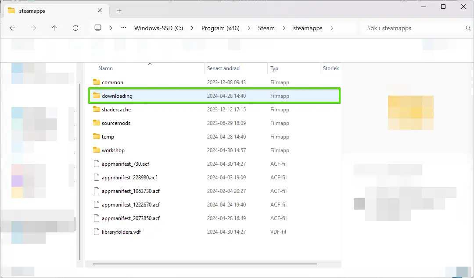The width and height of the screenshot is (474, 278).
Task: Expand the chevron after Steam
Action: click(284, 28)
